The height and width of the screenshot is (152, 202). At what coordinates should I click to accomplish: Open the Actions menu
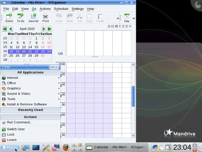click(45, 9)
